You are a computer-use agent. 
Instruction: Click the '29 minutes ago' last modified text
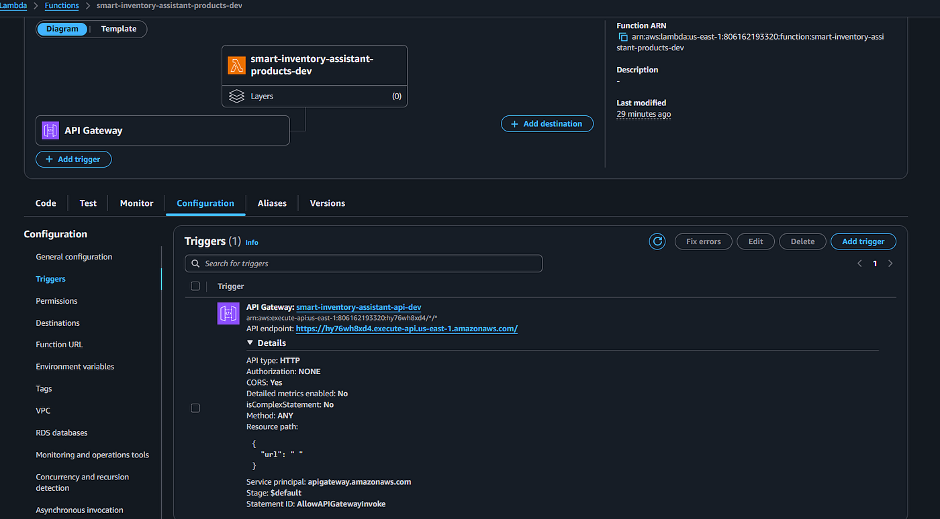[x=644, y=114]
